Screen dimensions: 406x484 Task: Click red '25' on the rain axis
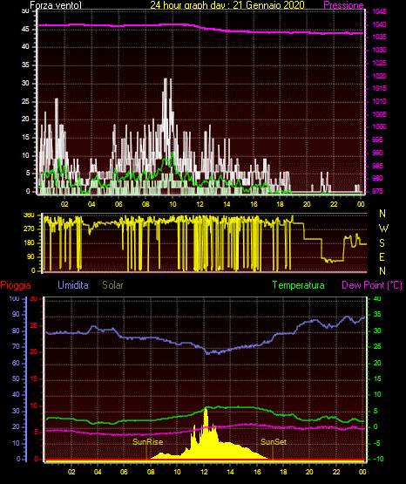(x=34, y=325)
